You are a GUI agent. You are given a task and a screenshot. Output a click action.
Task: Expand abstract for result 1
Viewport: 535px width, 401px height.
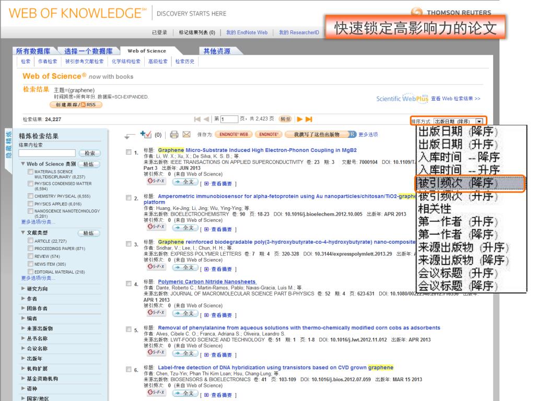[x=218, y=184]
